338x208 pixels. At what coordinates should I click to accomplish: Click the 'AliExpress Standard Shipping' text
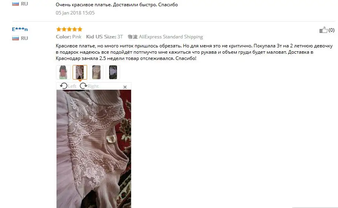point(171,37)
